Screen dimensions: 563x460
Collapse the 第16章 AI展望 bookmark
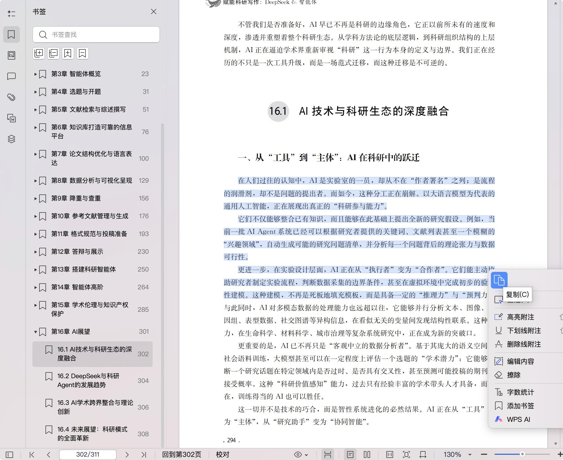pos(36,332)
